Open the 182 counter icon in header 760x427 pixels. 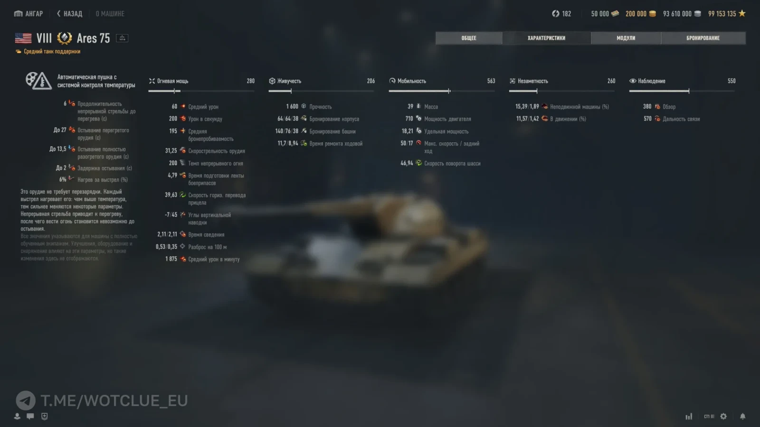click(x=555, y=14)
